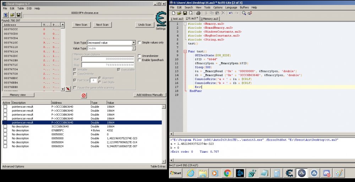Screen dimensions: 355x182
Task: Click Open file icon in SciTE toolbar
Action: pos(179,13)
